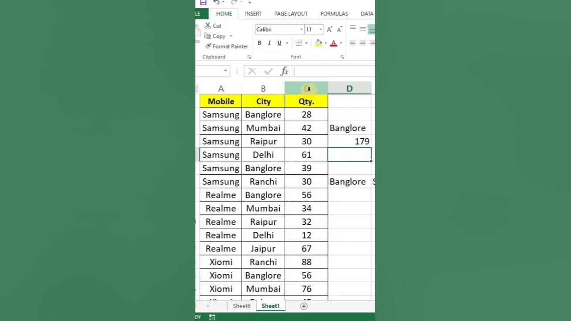571x321 pixels.
Task: Open the Undo history dropdown arrow
Action: pyautogui.click(x=223, y=2)
